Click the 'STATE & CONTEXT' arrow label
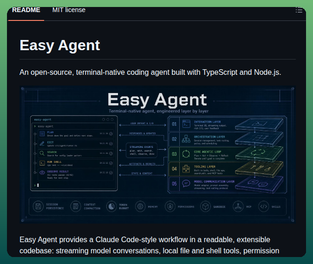The width and height of the screenshot is (313, 264). click(142, 173)
